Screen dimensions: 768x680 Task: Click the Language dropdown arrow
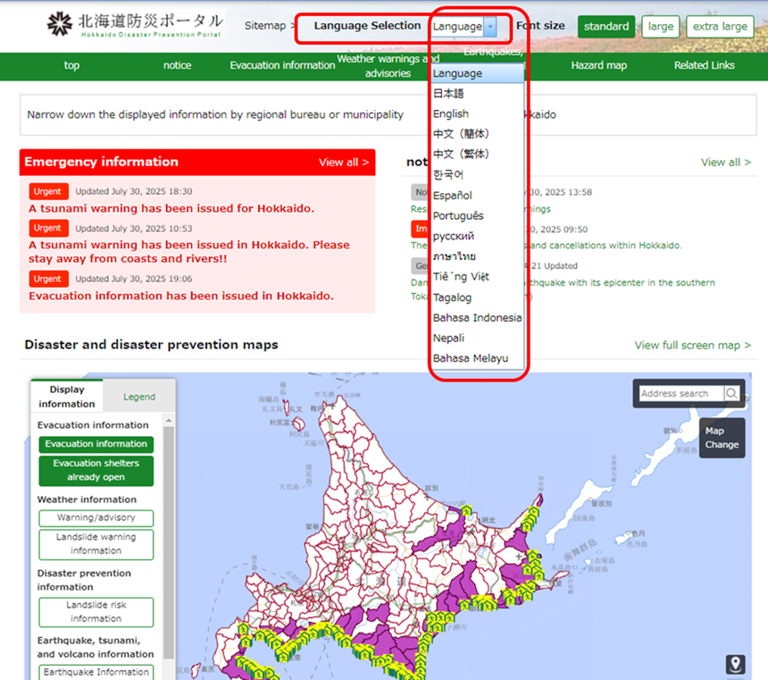click(x=490, y=27)
